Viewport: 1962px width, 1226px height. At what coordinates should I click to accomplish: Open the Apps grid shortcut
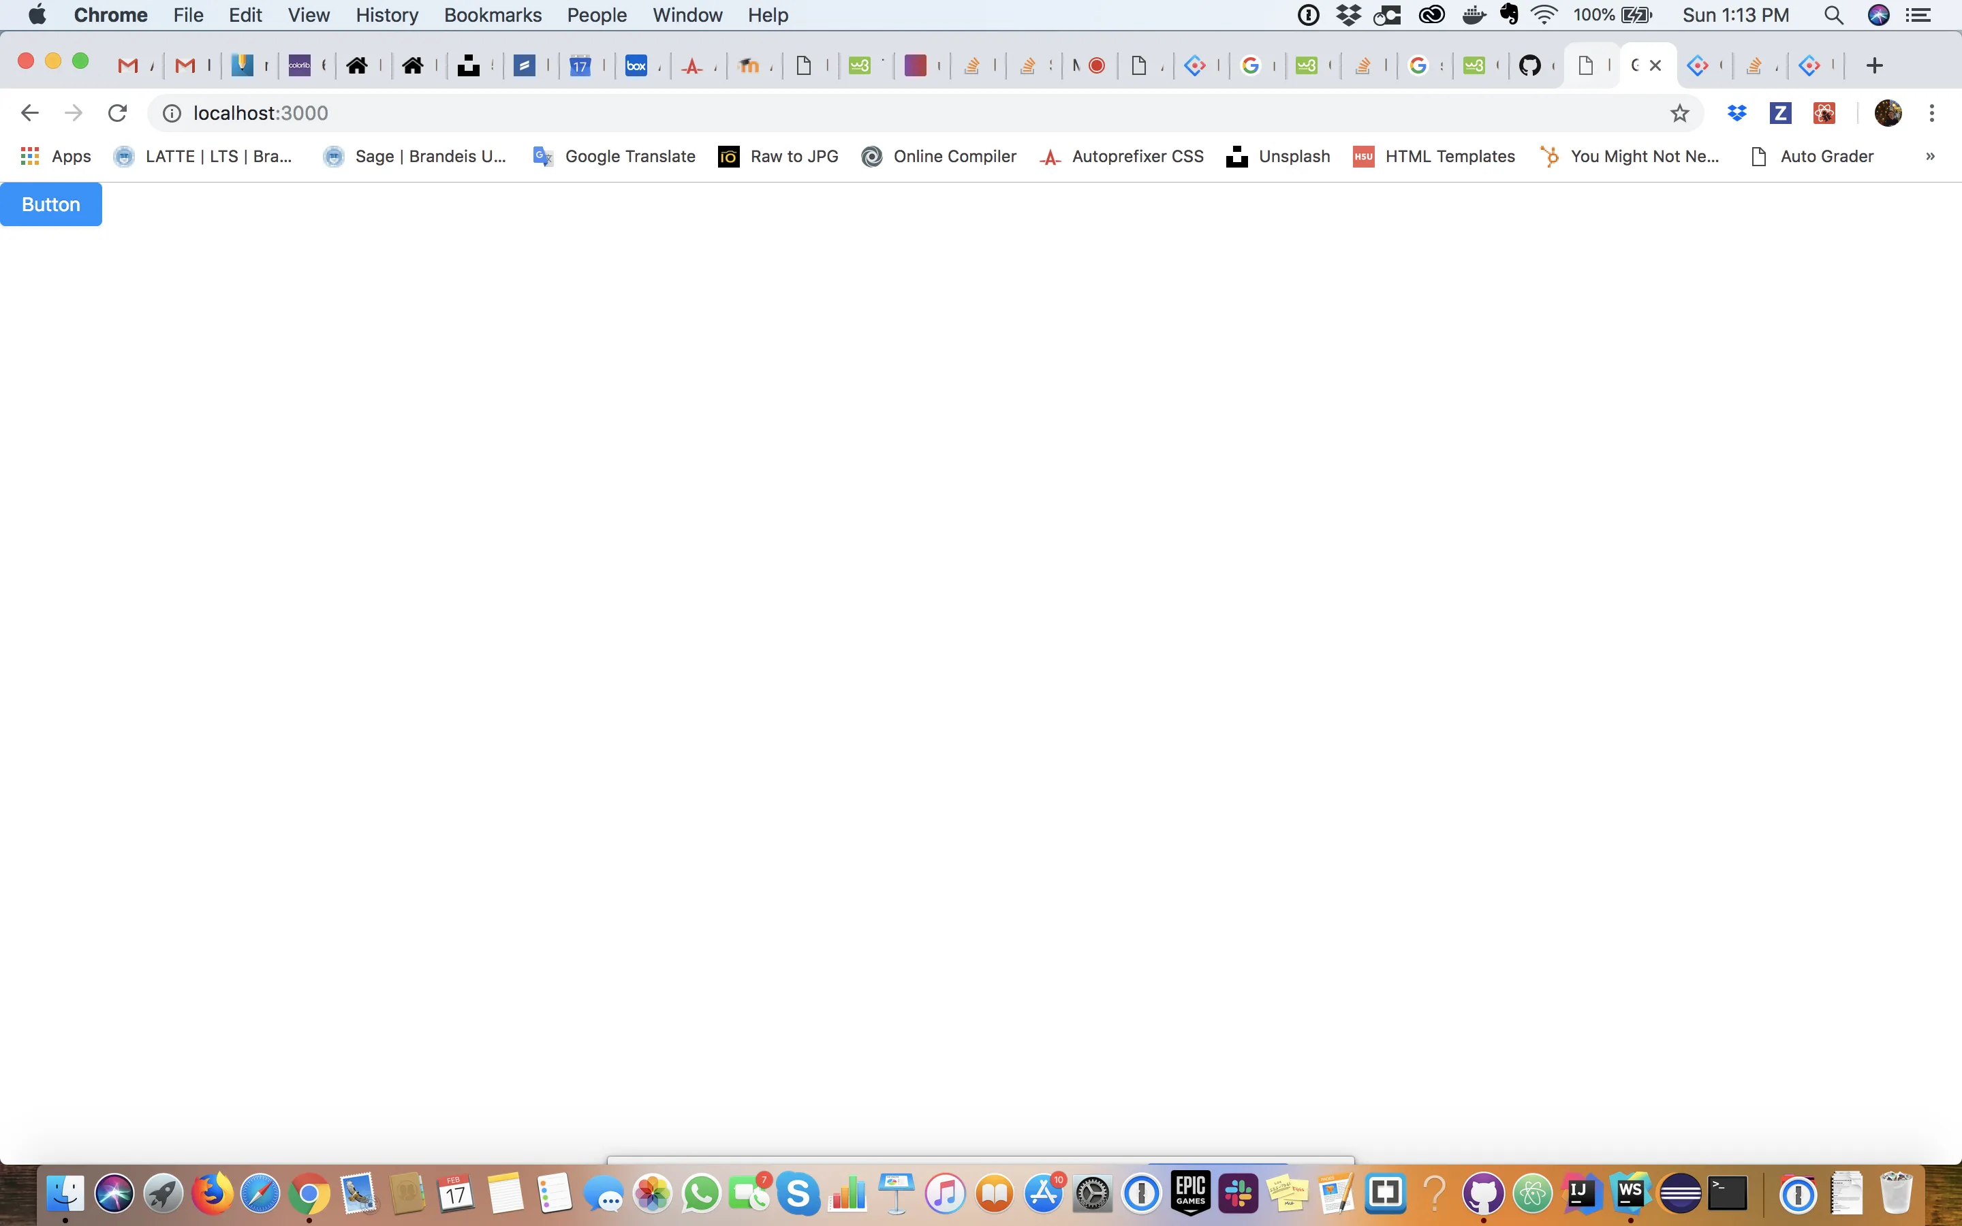[x=55, y=157]
